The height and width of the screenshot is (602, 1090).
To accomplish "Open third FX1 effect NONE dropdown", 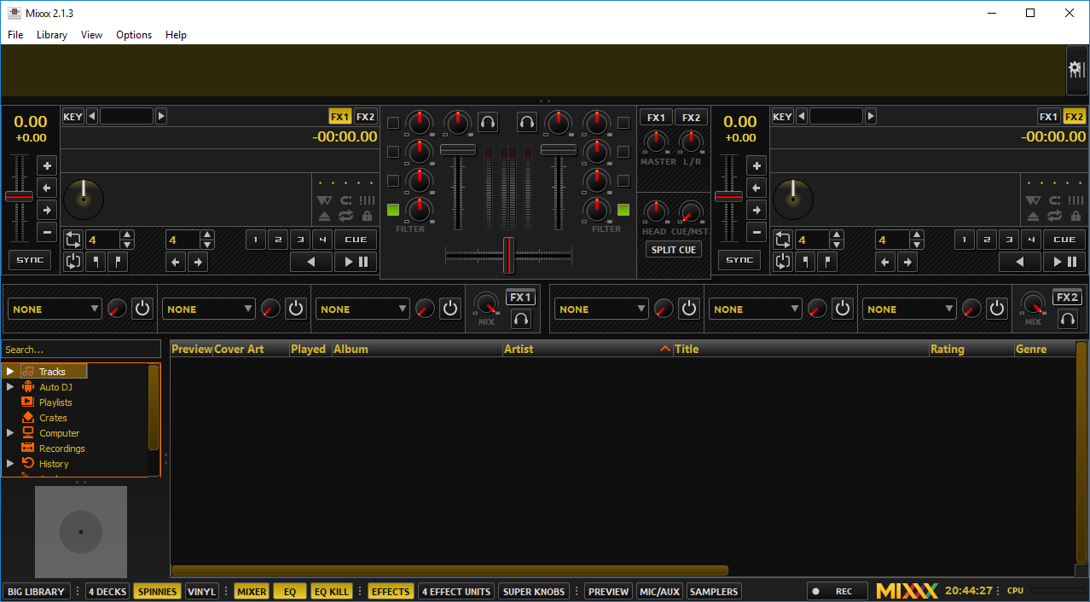I will point(363,309).
